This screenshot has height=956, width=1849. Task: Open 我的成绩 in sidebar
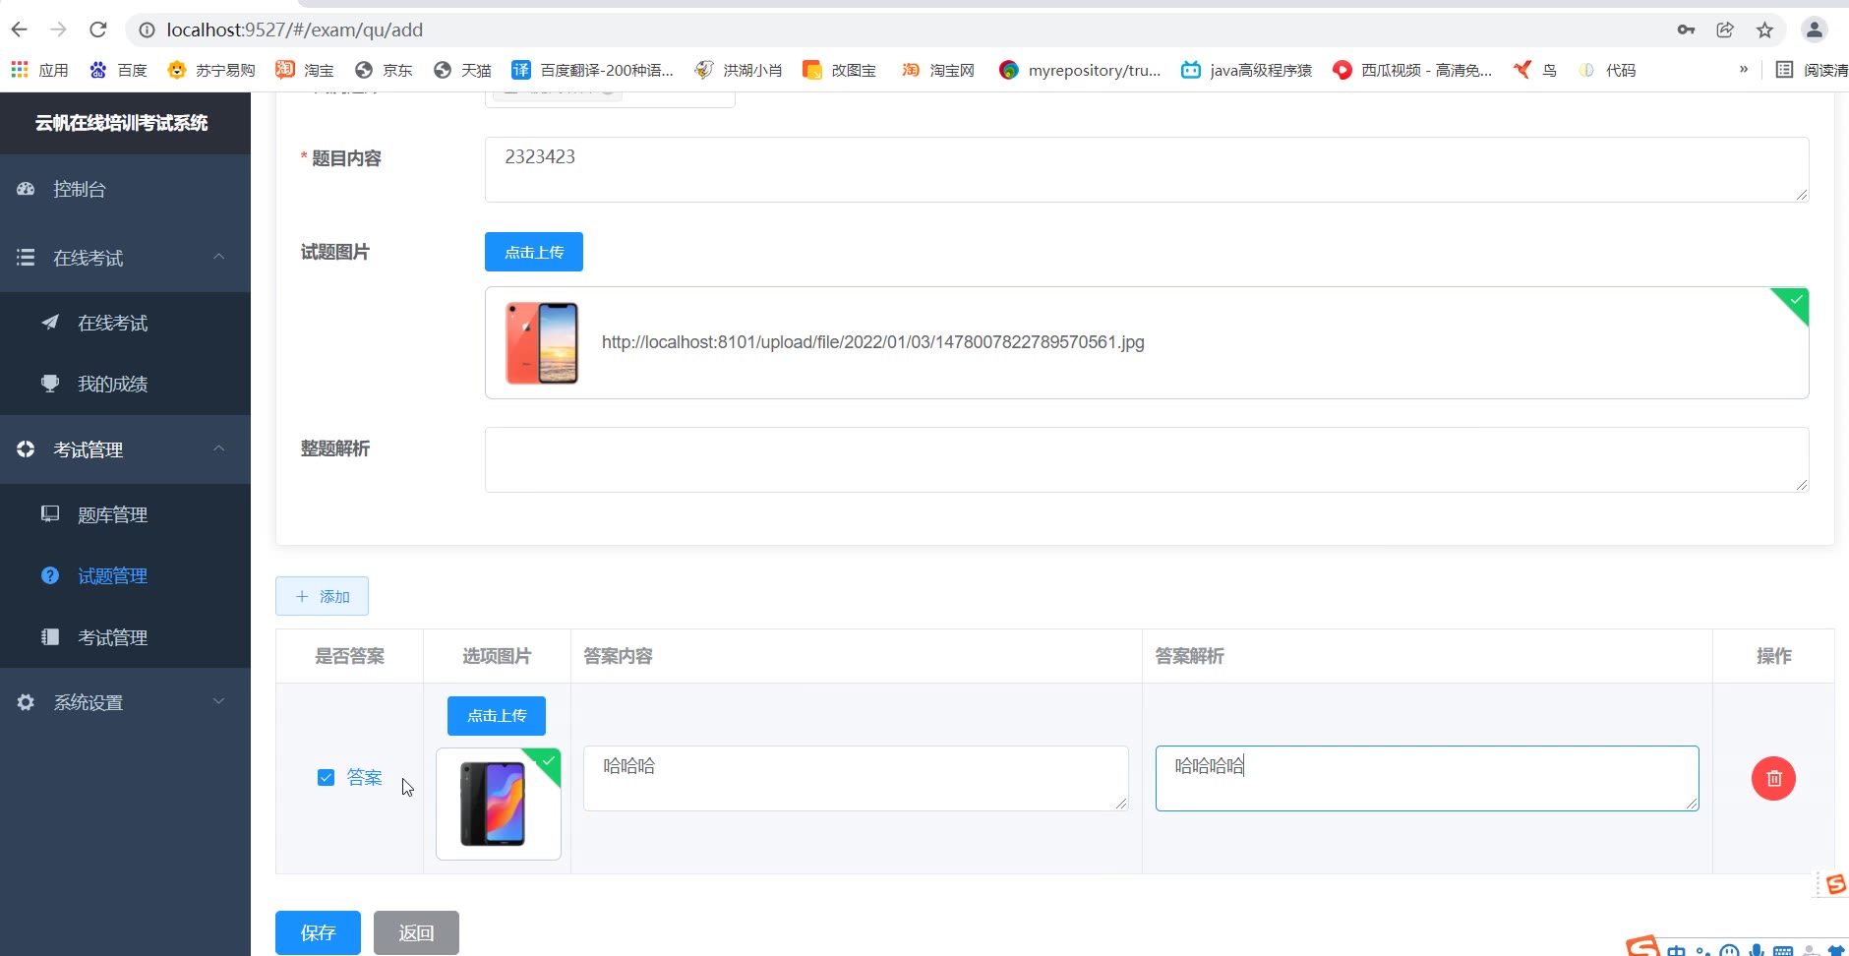coord(125,384)
